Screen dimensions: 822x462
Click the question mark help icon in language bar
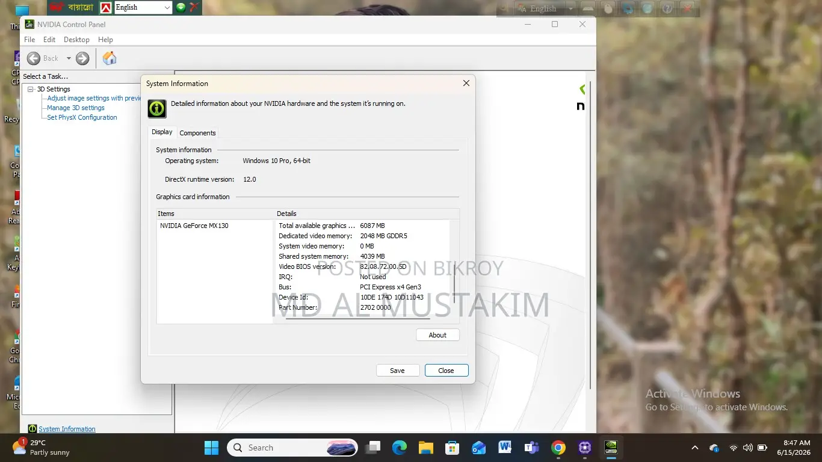click(x=667, y=8)
